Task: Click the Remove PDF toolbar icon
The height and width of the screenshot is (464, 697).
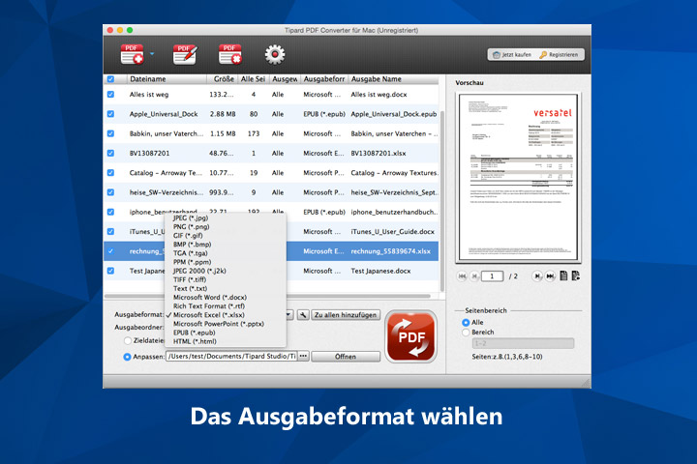Action: (229, 54)
